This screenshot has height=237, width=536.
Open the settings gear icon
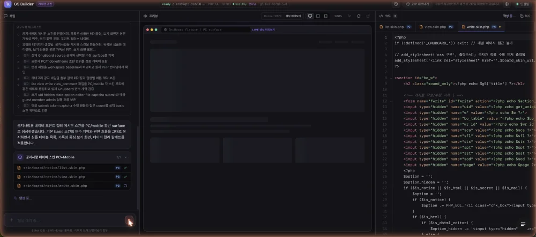[x=507, y=4]
